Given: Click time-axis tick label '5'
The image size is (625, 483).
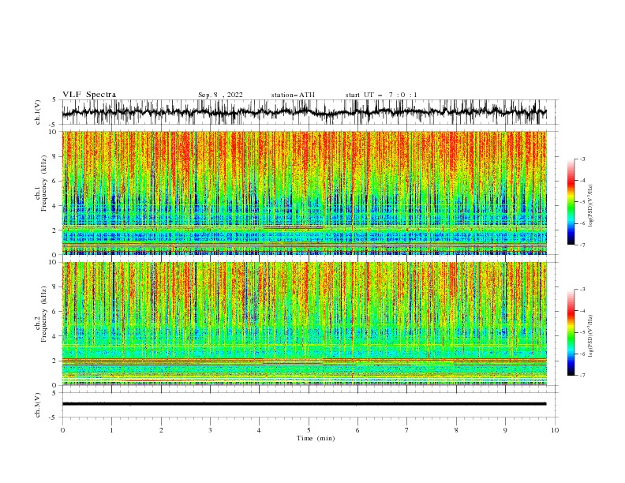Looking at the screenshot, I should 309,430.
